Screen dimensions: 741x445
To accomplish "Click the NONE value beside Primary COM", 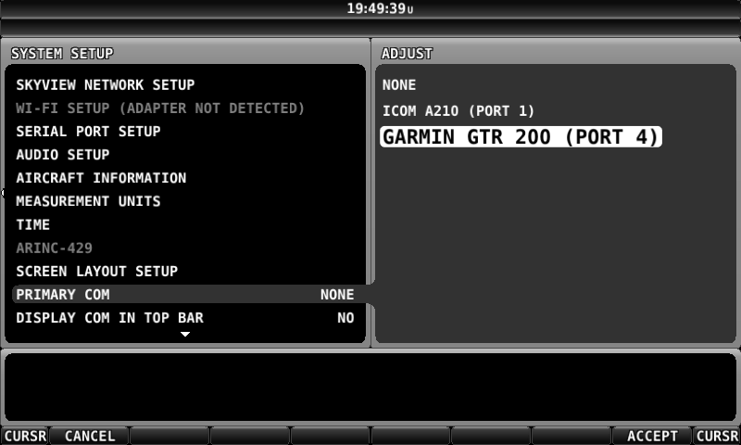I will click(x=337, y=295).
